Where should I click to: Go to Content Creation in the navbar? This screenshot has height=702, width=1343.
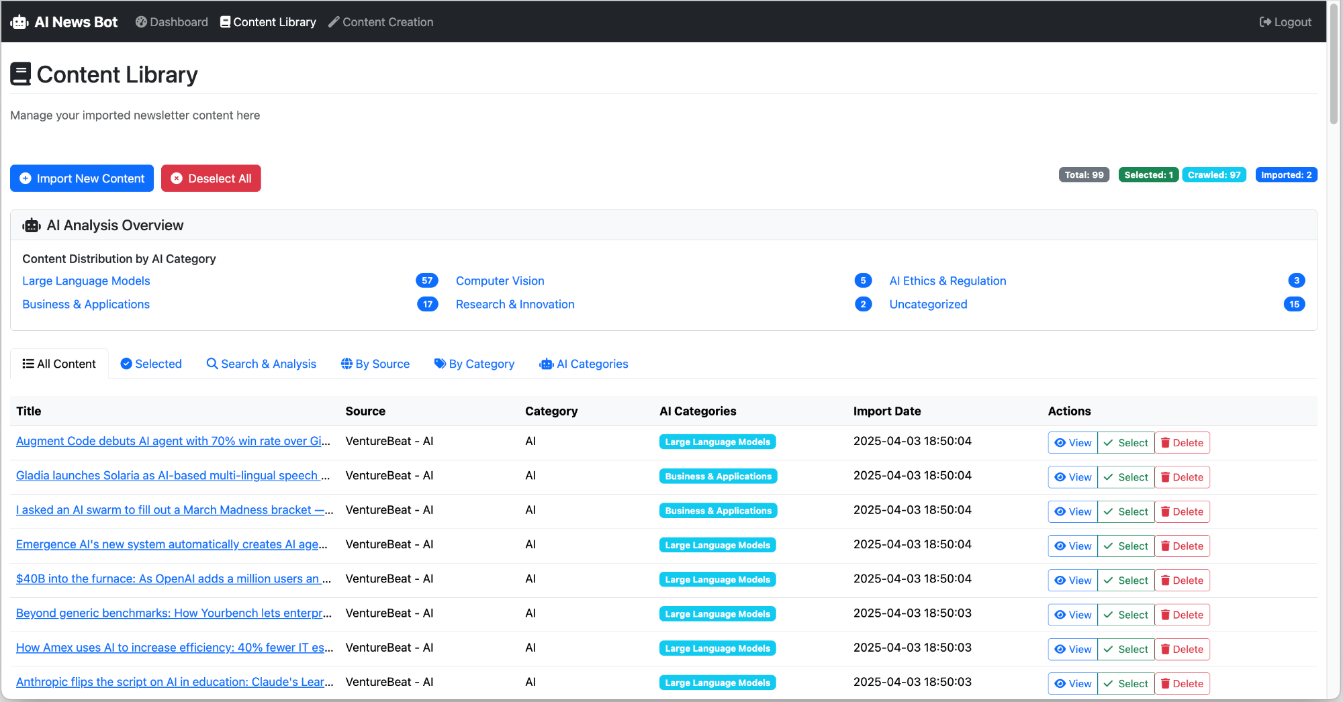point(381,22)
